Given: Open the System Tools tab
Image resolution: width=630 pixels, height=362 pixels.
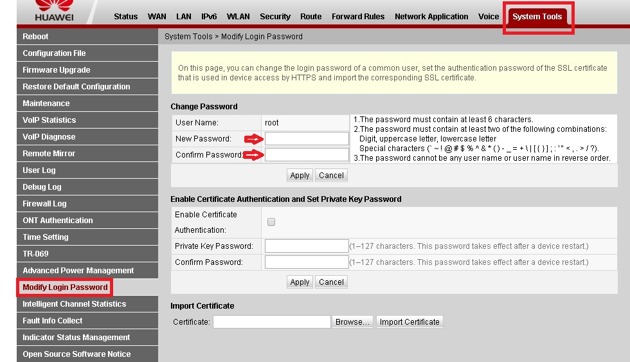Looking at the screenshot, I should click(537, 17).
